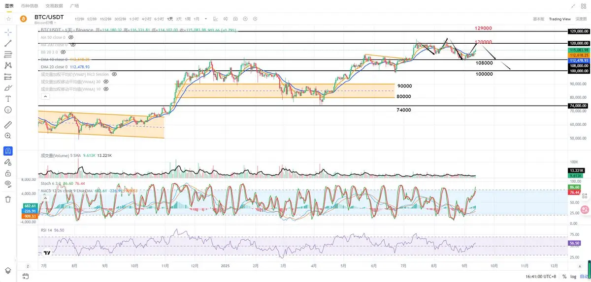Select the 1天 timeframe
Image resolution: width=591 pixels, height=282 pixels.
coord(170,19)
